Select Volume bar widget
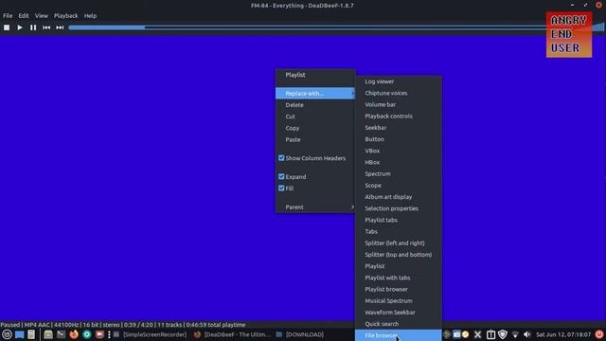The width and height of the screenshot is (606, 341). (x=399, y=104)
